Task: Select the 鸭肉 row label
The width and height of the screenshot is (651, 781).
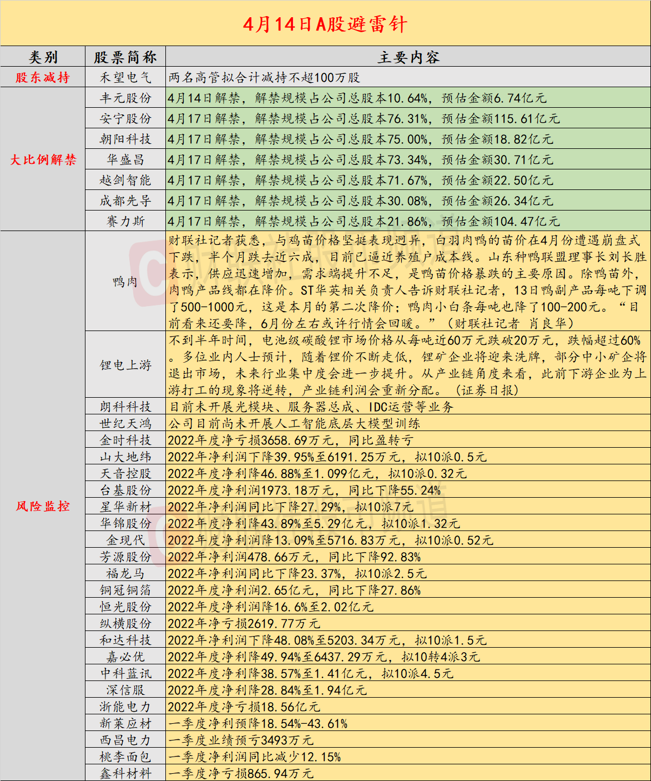Action: point(125,282)
